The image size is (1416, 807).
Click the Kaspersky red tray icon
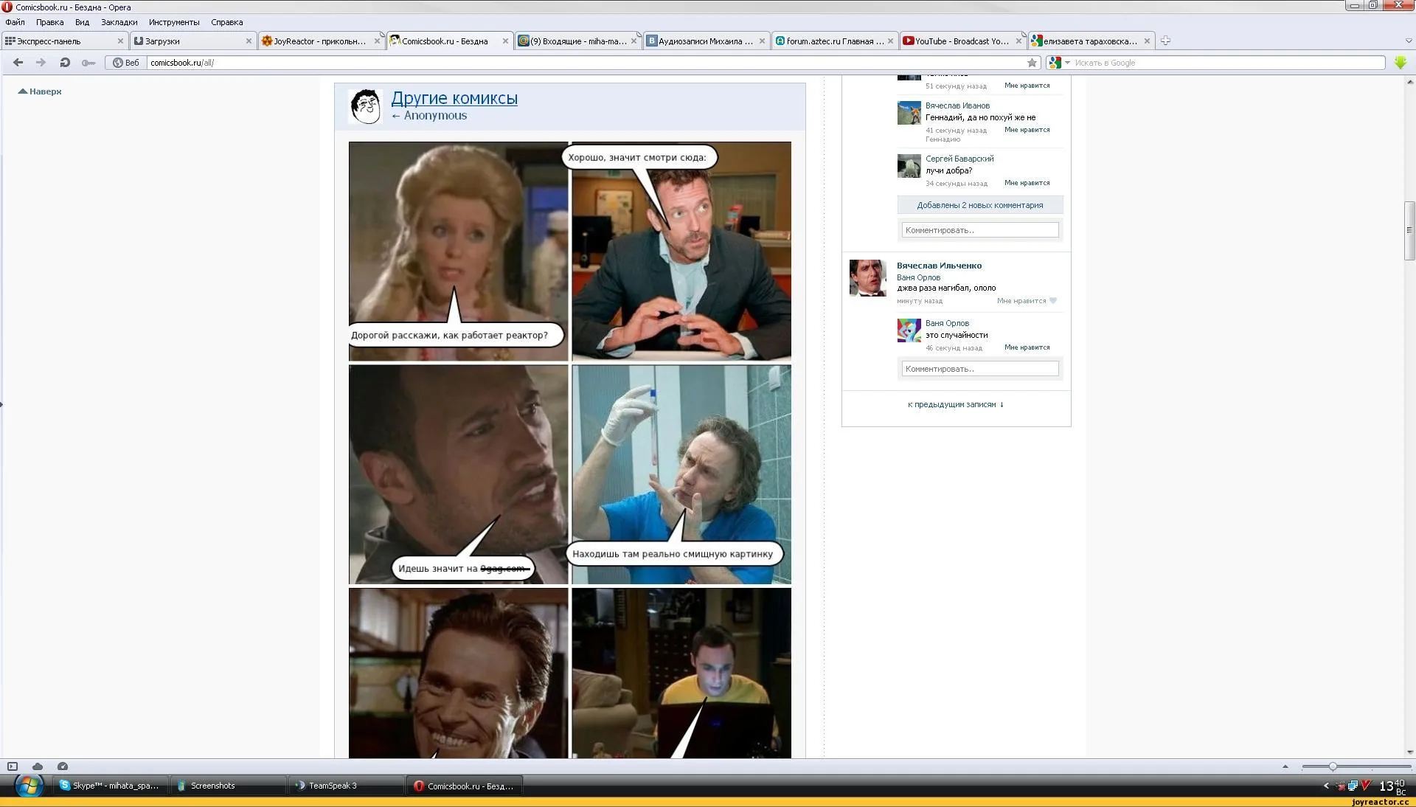click(1366, 786)
